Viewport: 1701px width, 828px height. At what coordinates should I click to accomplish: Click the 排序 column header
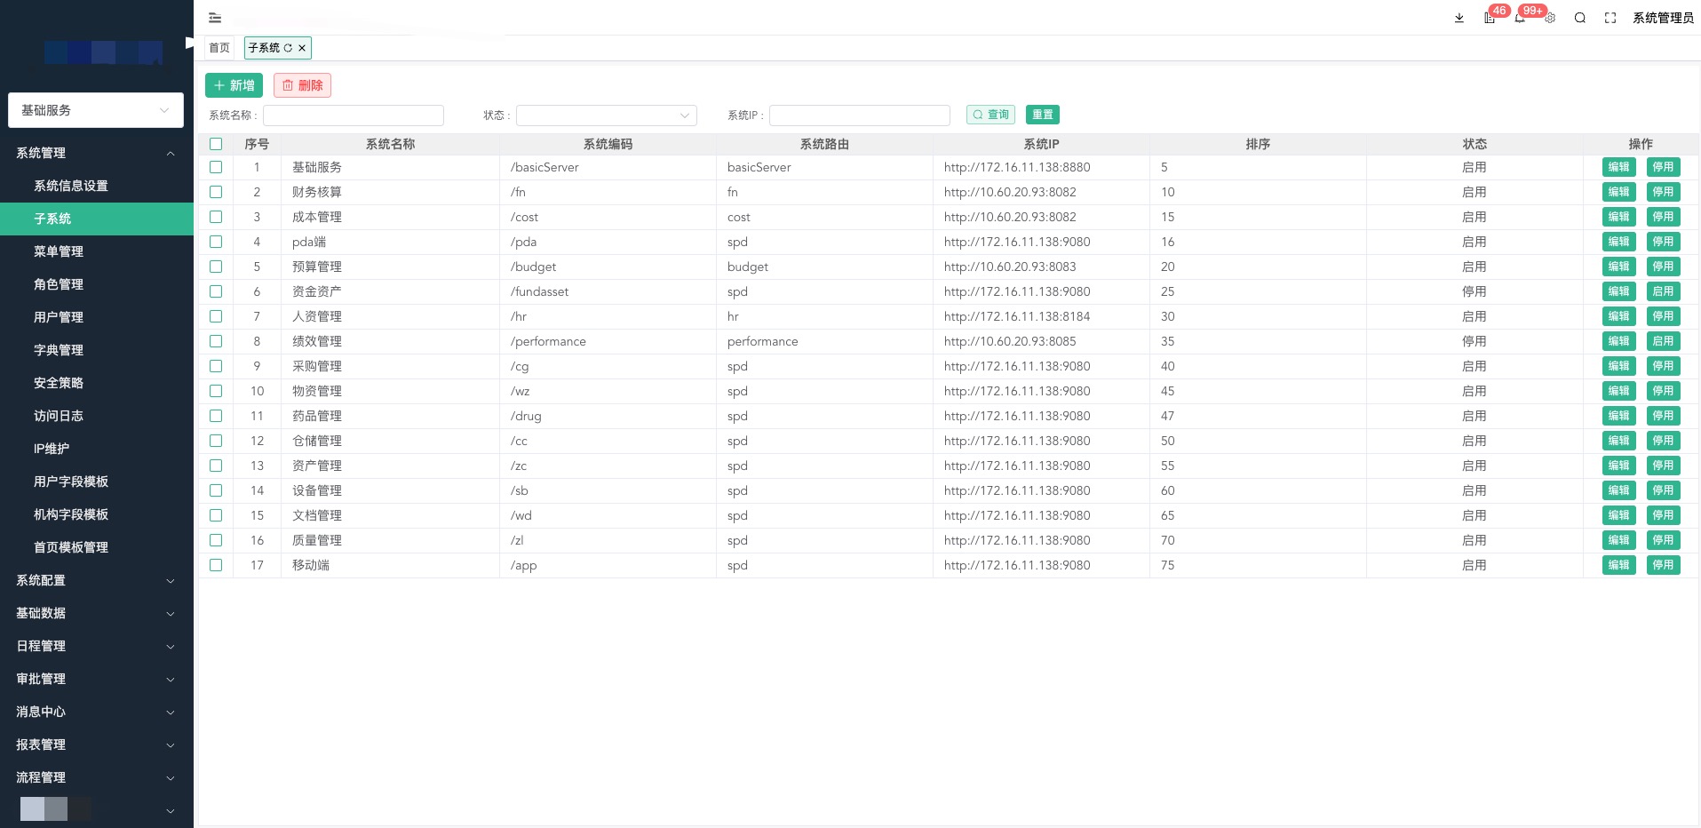point(1258,144)
